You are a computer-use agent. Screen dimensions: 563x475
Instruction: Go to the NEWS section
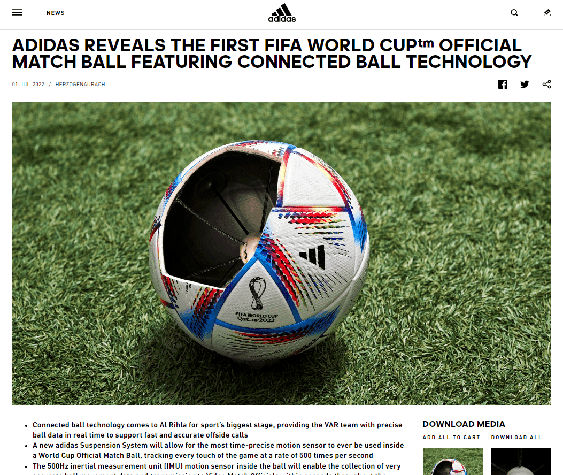coord(55,13)
